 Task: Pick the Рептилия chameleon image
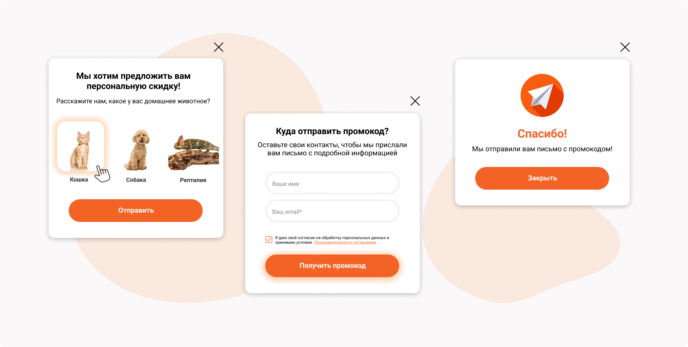click(194, 152)
